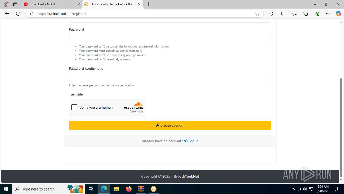Open the Copilot icon in the toolbar
This screenshot has width=344, height=194.
[x=338, y=14]
